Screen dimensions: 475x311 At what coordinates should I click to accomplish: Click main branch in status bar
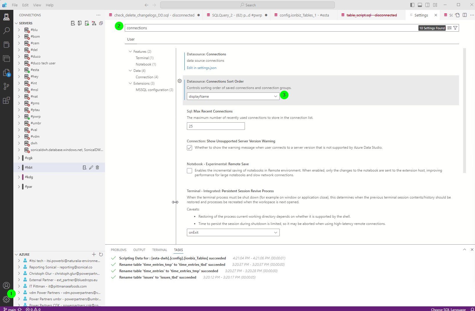[x=10, y=309]
